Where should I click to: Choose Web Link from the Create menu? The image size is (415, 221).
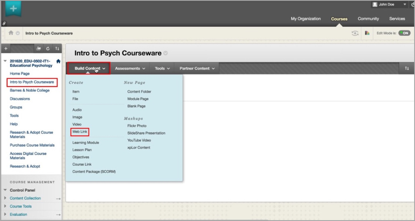pyautogui.click(x=80, y=132)
